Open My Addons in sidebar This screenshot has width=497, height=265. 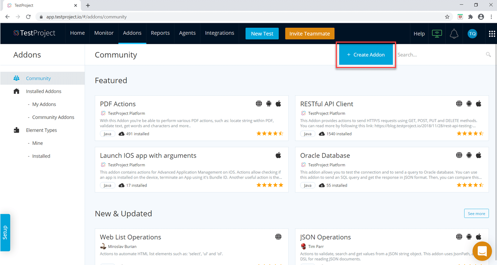(44, 104)
